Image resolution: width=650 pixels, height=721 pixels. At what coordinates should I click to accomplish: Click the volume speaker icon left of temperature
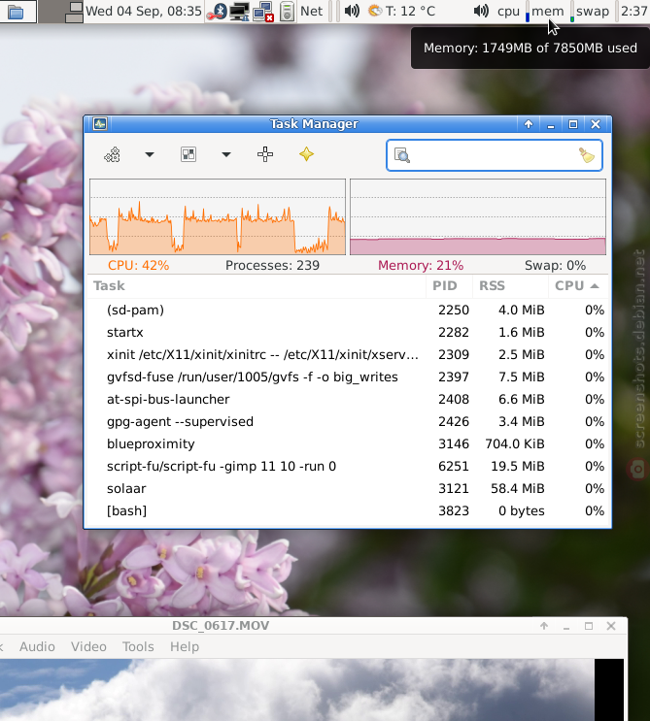pos(352,11)
